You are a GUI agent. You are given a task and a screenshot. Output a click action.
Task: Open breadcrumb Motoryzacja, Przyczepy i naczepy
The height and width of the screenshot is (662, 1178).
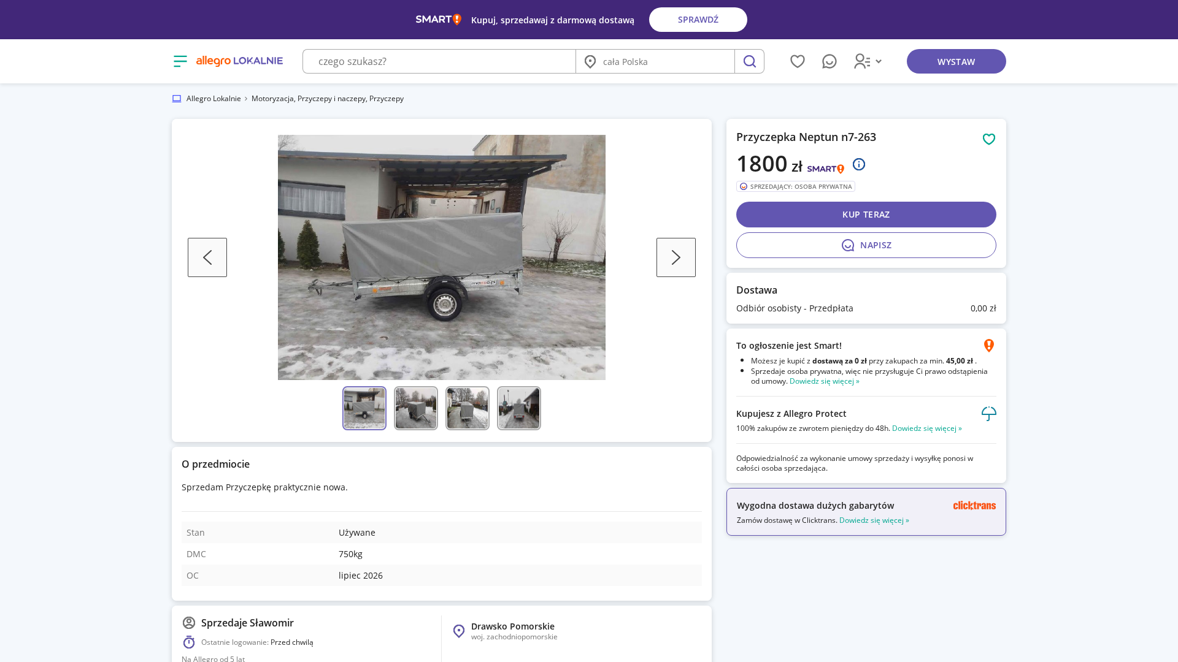pos(327,98)
